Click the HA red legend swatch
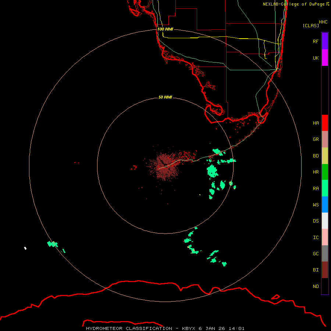331x331 pixels. pos(325,123)
